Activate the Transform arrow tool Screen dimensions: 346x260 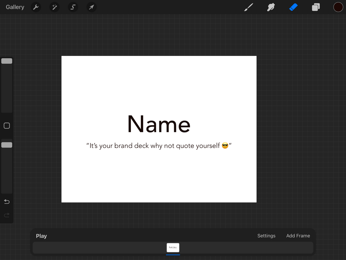(91, 7)
